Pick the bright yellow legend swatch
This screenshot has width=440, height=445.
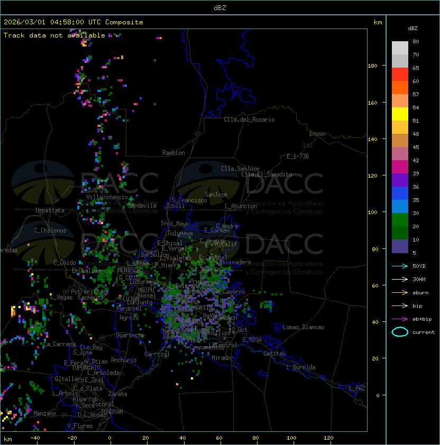click(400, 114)
